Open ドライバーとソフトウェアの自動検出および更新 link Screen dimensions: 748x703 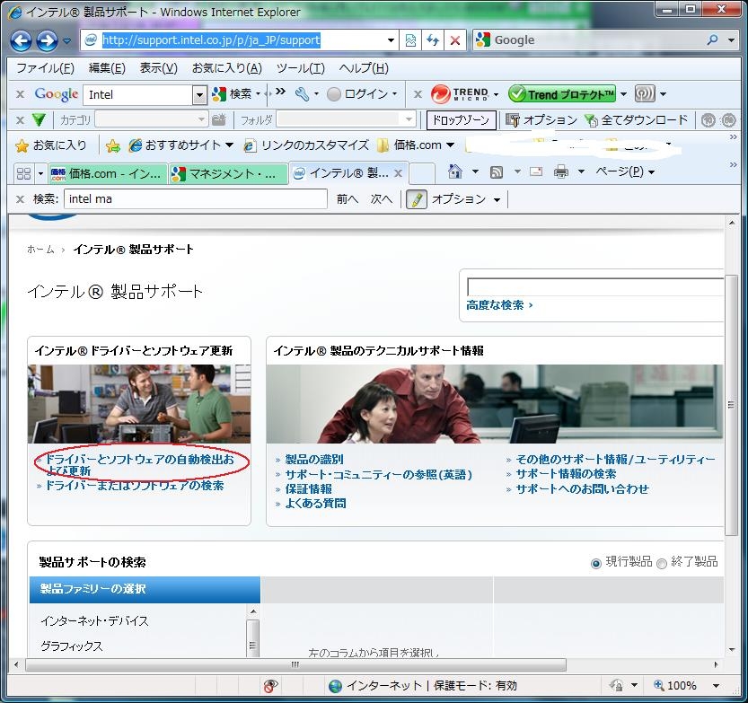(x=138, y=465)
